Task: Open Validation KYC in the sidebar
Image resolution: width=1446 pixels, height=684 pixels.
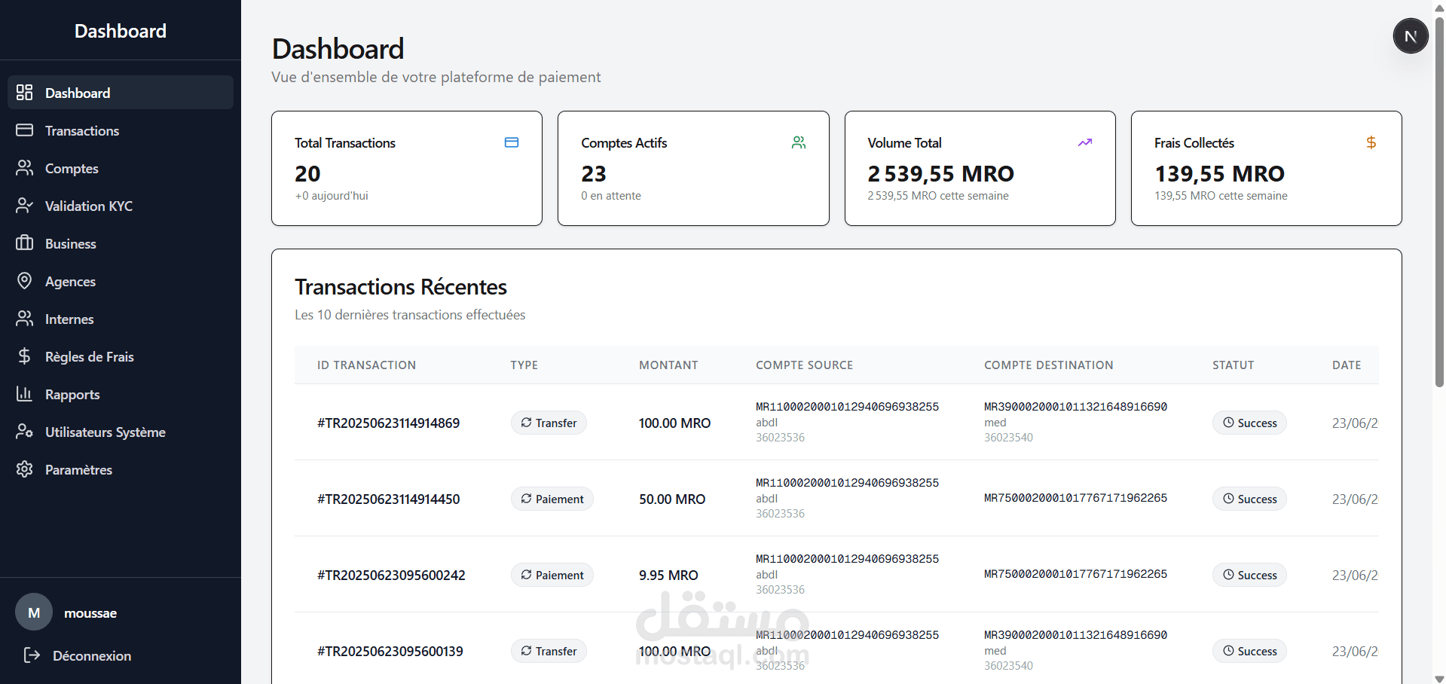Action: [121, 205]
